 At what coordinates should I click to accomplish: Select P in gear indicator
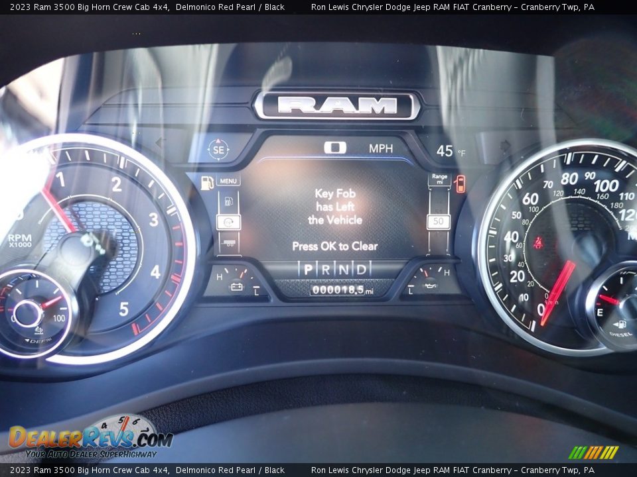tap(308, 270)
